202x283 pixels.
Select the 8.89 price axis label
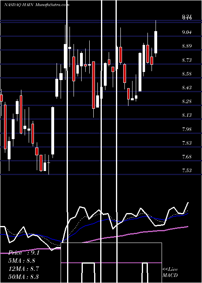[187, 46]
